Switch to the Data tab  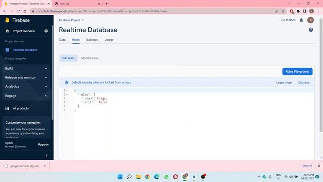pos(62,40)
